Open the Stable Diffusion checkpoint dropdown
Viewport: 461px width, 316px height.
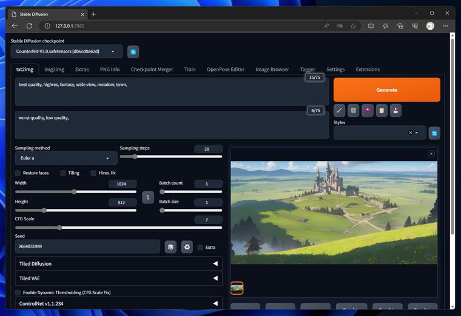[67, 51]
